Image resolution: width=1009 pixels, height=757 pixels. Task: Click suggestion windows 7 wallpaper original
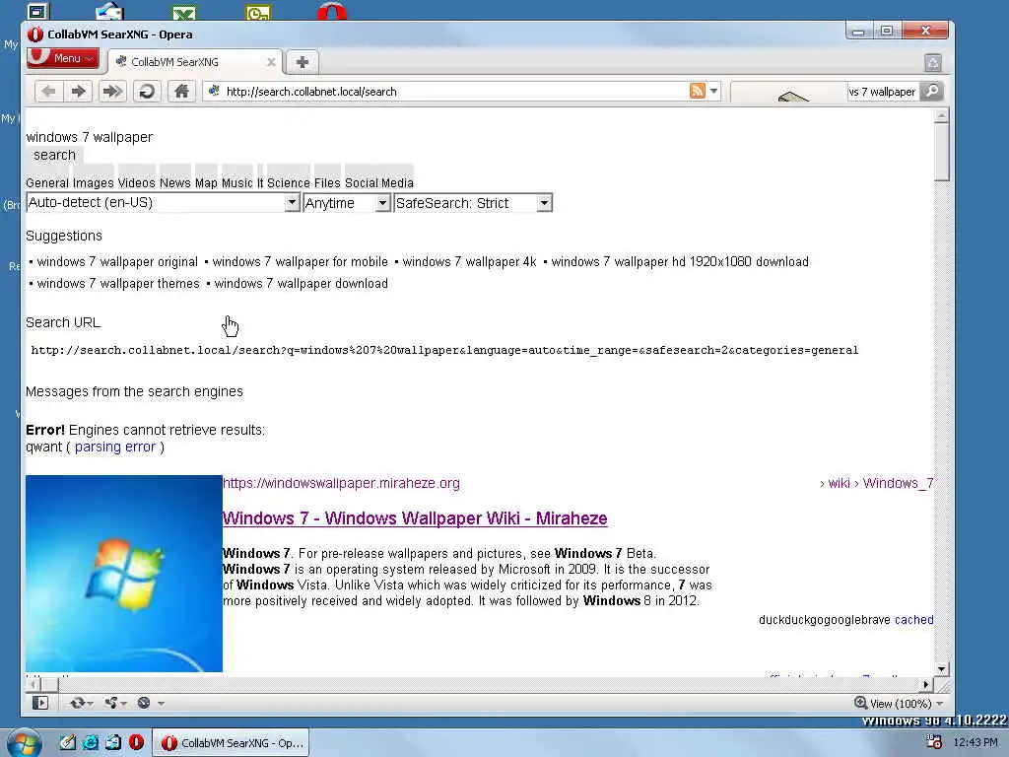click(x=117, y=262)
